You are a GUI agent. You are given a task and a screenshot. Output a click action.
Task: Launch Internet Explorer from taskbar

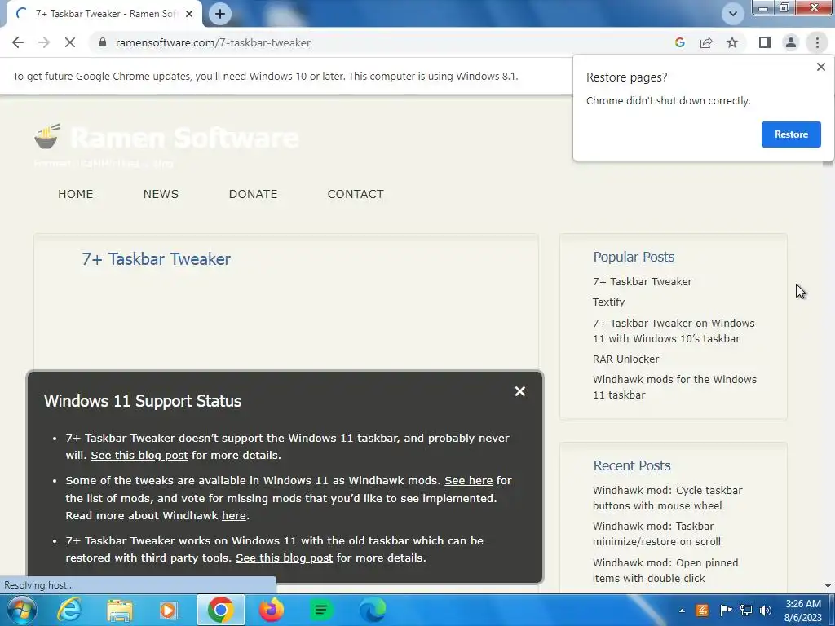pyautogui.click(x=69, y=610)
